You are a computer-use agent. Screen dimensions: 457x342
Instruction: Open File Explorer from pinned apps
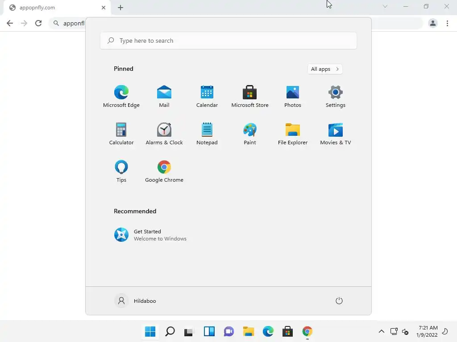click(293, 134)
